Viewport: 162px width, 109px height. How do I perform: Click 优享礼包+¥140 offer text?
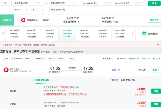pyautogui.click(x=141, y=95)
